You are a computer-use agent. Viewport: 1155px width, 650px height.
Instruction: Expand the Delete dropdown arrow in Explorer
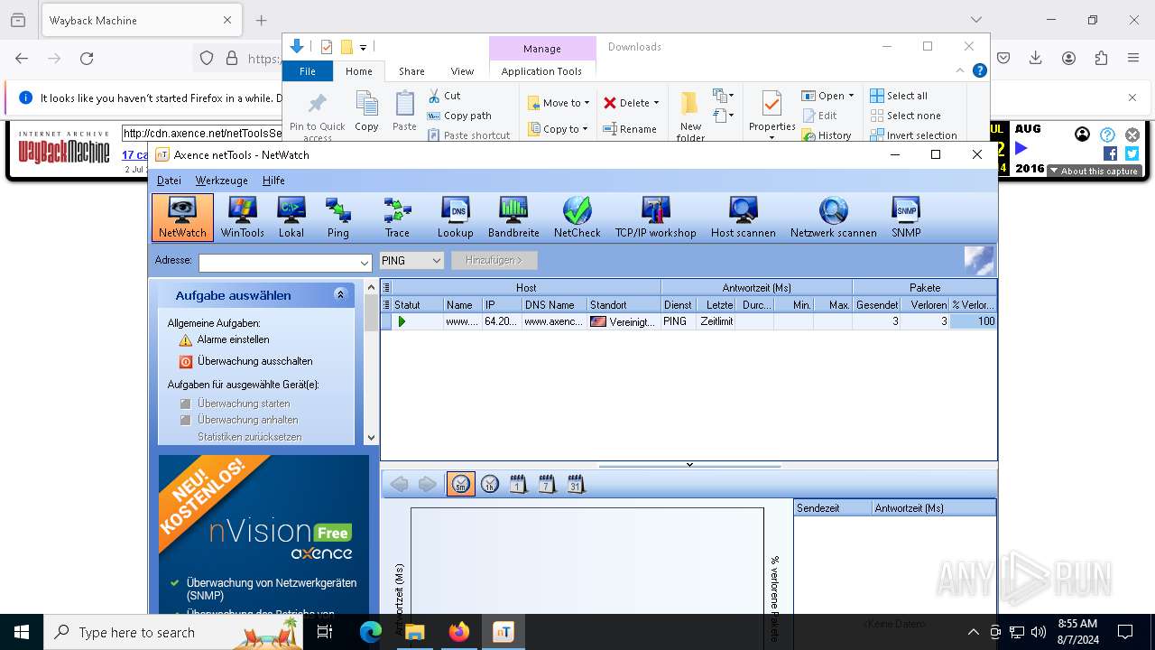point(656,103)
